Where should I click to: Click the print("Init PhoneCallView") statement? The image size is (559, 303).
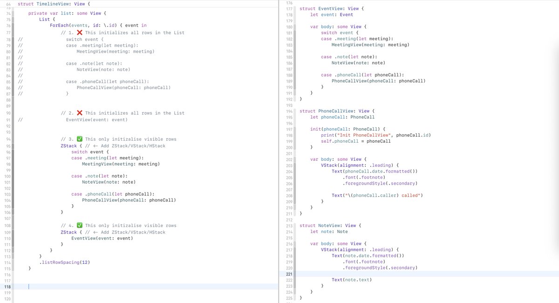(x=376, y=135)
